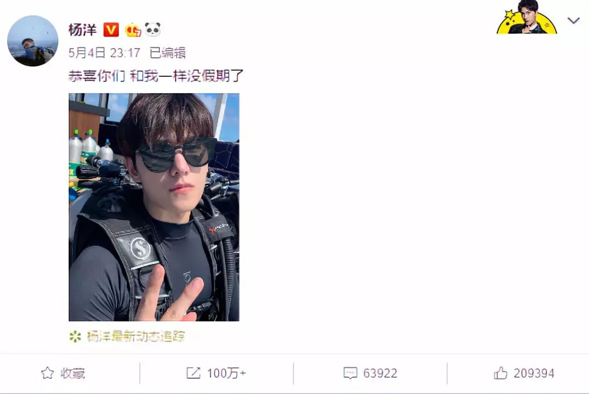This screenshot has height=394, width=589.
Task: Click the panda badge icon
Action: (x=153, y=29)
